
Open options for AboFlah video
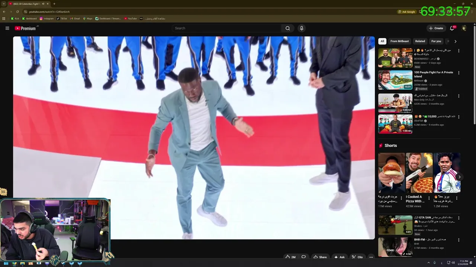[459, 117]
